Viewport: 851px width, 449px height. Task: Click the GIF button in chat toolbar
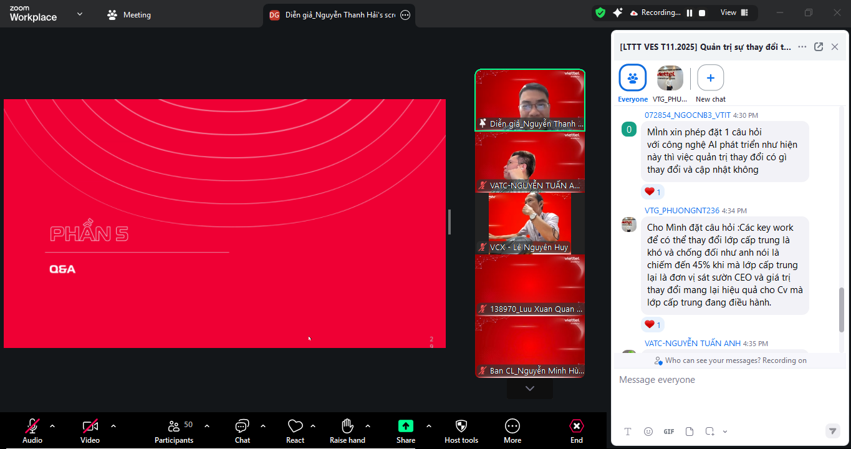click(669, 432)
